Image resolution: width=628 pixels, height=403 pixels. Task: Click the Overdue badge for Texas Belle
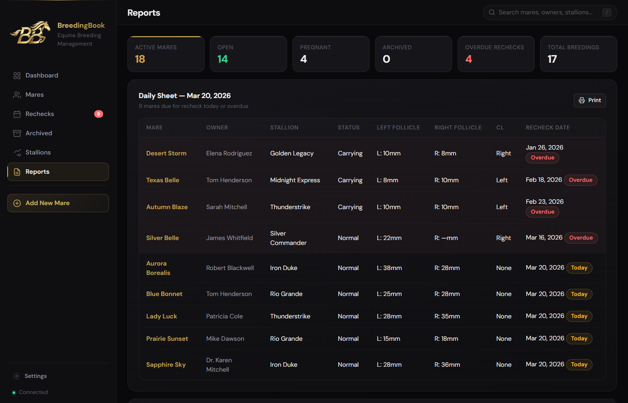tap(580, 180)
